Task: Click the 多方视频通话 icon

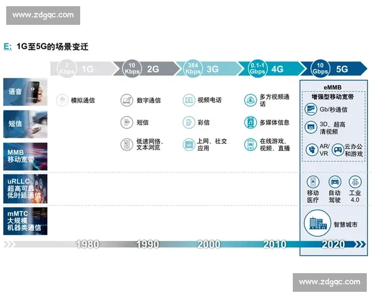Action: (x=251, y=100)
